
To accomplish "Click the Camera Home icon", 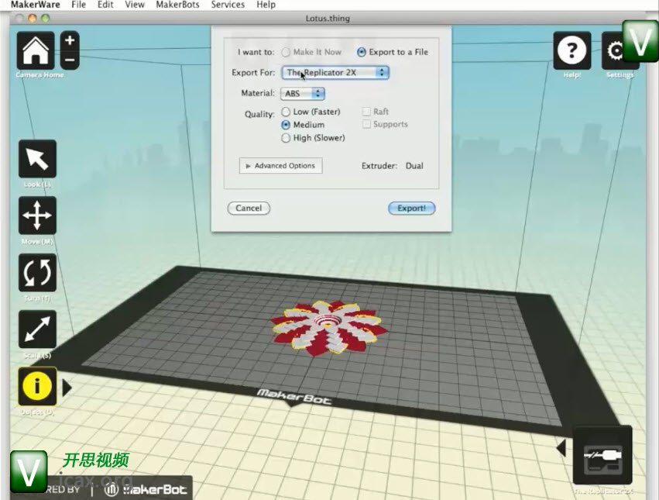I will (x=36, y=50).
